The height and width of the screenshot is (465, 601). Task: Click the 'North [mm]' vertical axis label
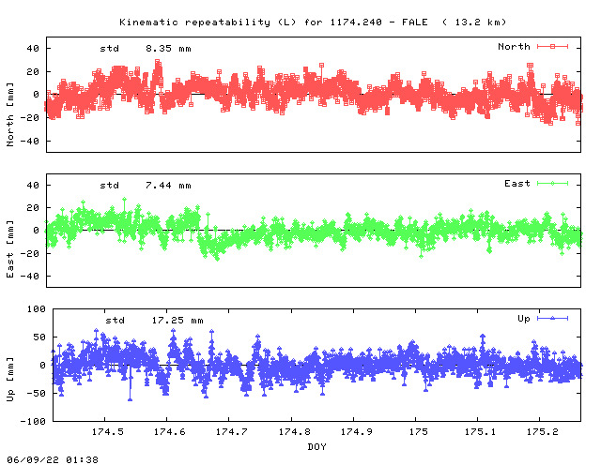10,114
